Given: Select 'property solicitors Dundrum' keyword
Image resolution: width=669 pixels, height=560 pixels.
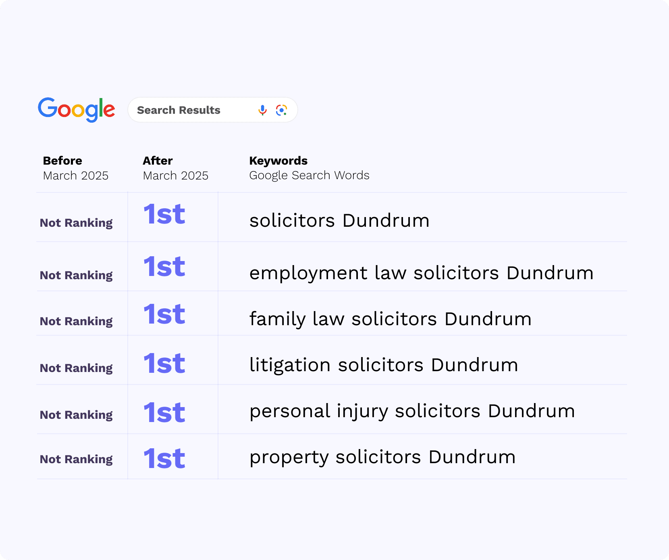Looking at the screenshot, I should click(x=382, y=457).
